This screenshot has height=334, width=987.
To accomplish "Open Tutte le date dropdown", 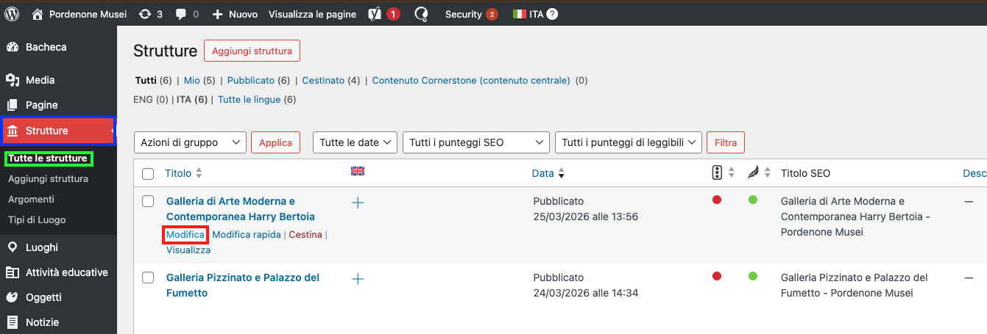I will [355, 142].
